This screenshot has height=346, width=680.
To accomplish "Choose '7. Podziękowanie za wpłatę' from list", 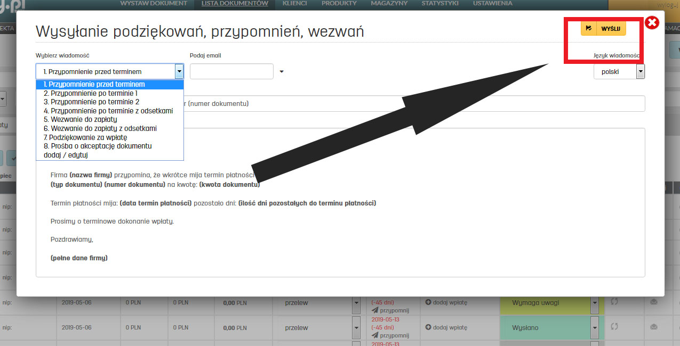I will (85, 137).
